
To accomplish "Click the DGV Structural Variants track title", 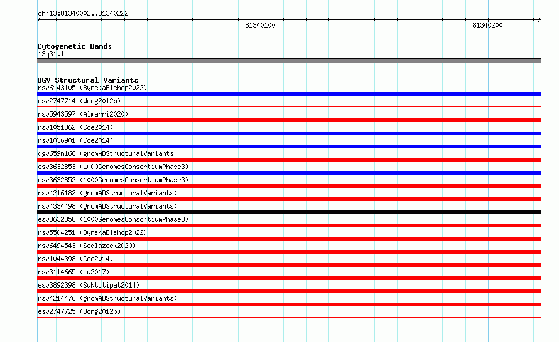I will click(88, 80).
